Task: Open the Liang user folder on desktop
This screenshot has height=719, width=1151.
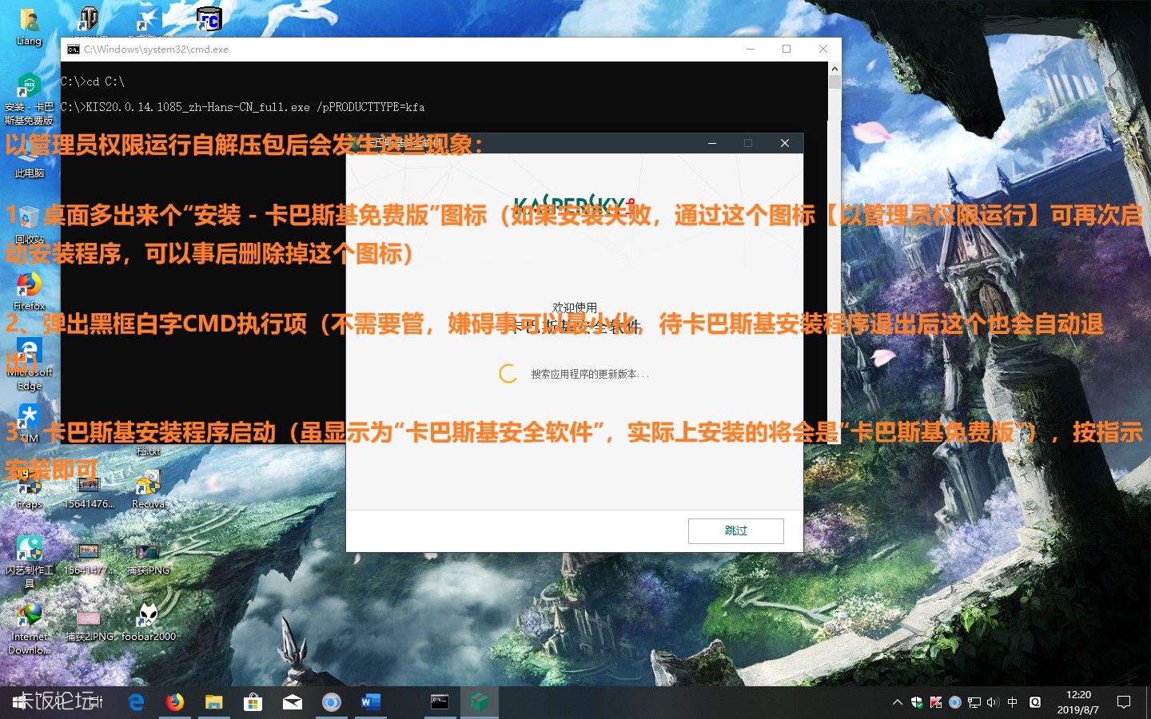Action: tap(29, 26)
